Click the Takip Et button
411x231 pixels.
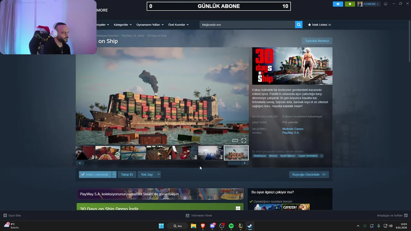127,175
